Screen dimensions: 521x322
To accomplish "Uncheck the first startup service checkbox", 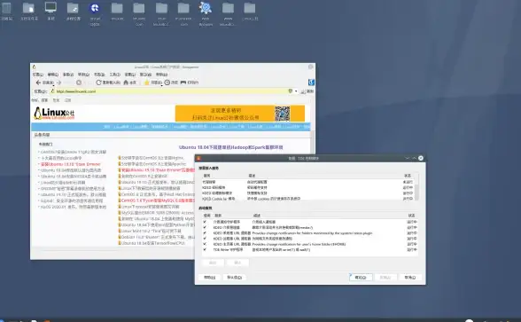I will click(205, 222).
